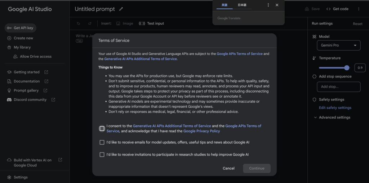Open Google APIs Terms of Service link in first paragraph

pyautogui.click(x=240, y=54)
